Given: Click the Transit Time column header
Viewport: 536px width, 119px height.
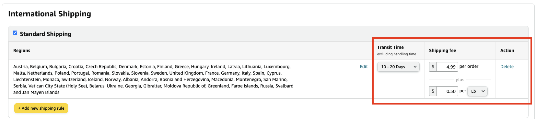Looking at the screenshot, I should point(390,47).
